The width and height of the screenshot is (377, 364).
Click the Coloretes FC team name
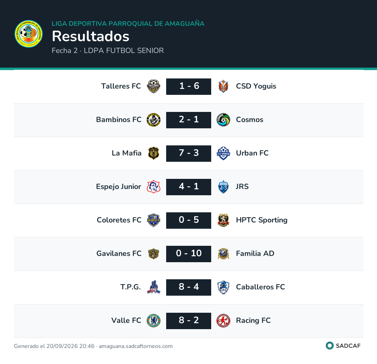pos(119,220)
